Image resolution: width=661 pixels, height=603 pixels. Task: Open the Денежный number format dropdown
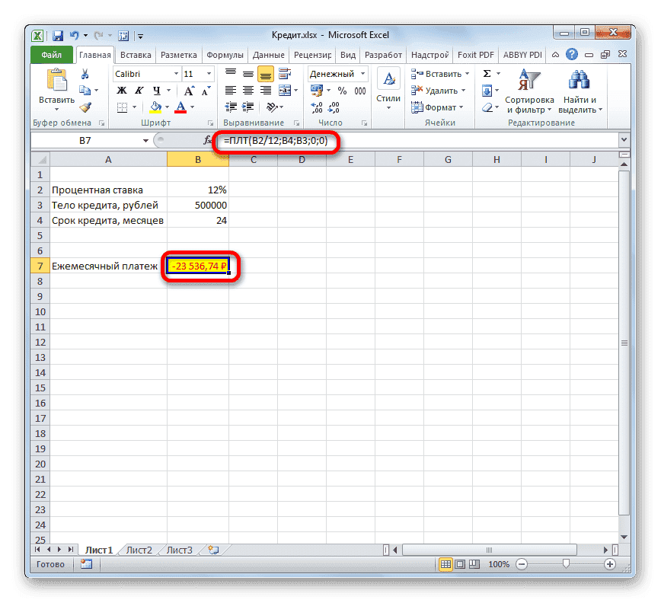click(361, 73)
